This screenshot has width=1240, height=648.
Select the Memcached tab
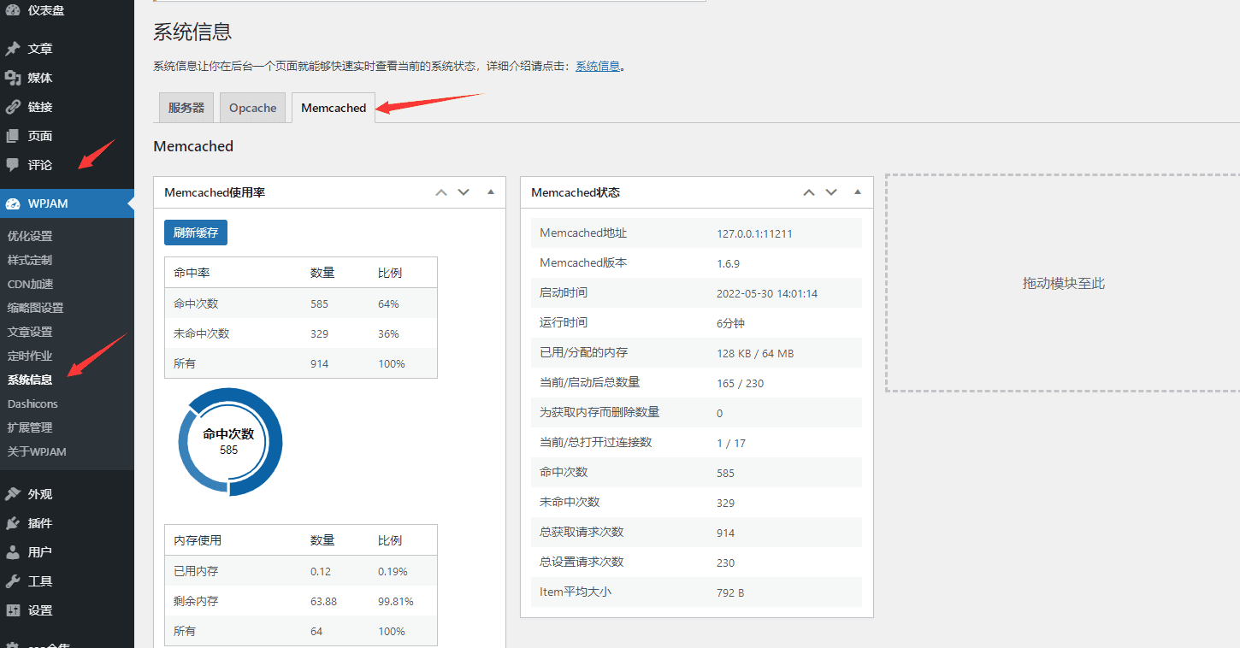(334, 108)
